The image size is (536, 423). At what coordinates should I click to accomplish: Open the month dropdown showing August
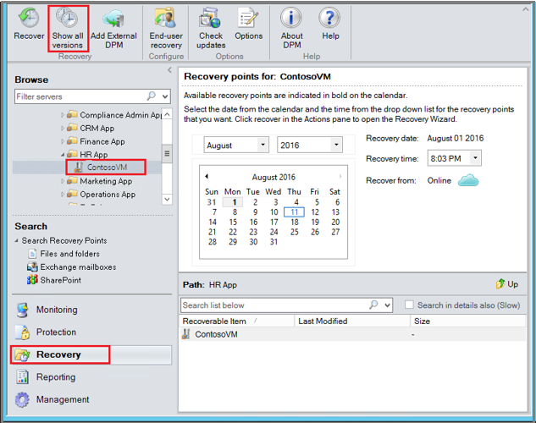pyautogui.click(x=262, y=145)
